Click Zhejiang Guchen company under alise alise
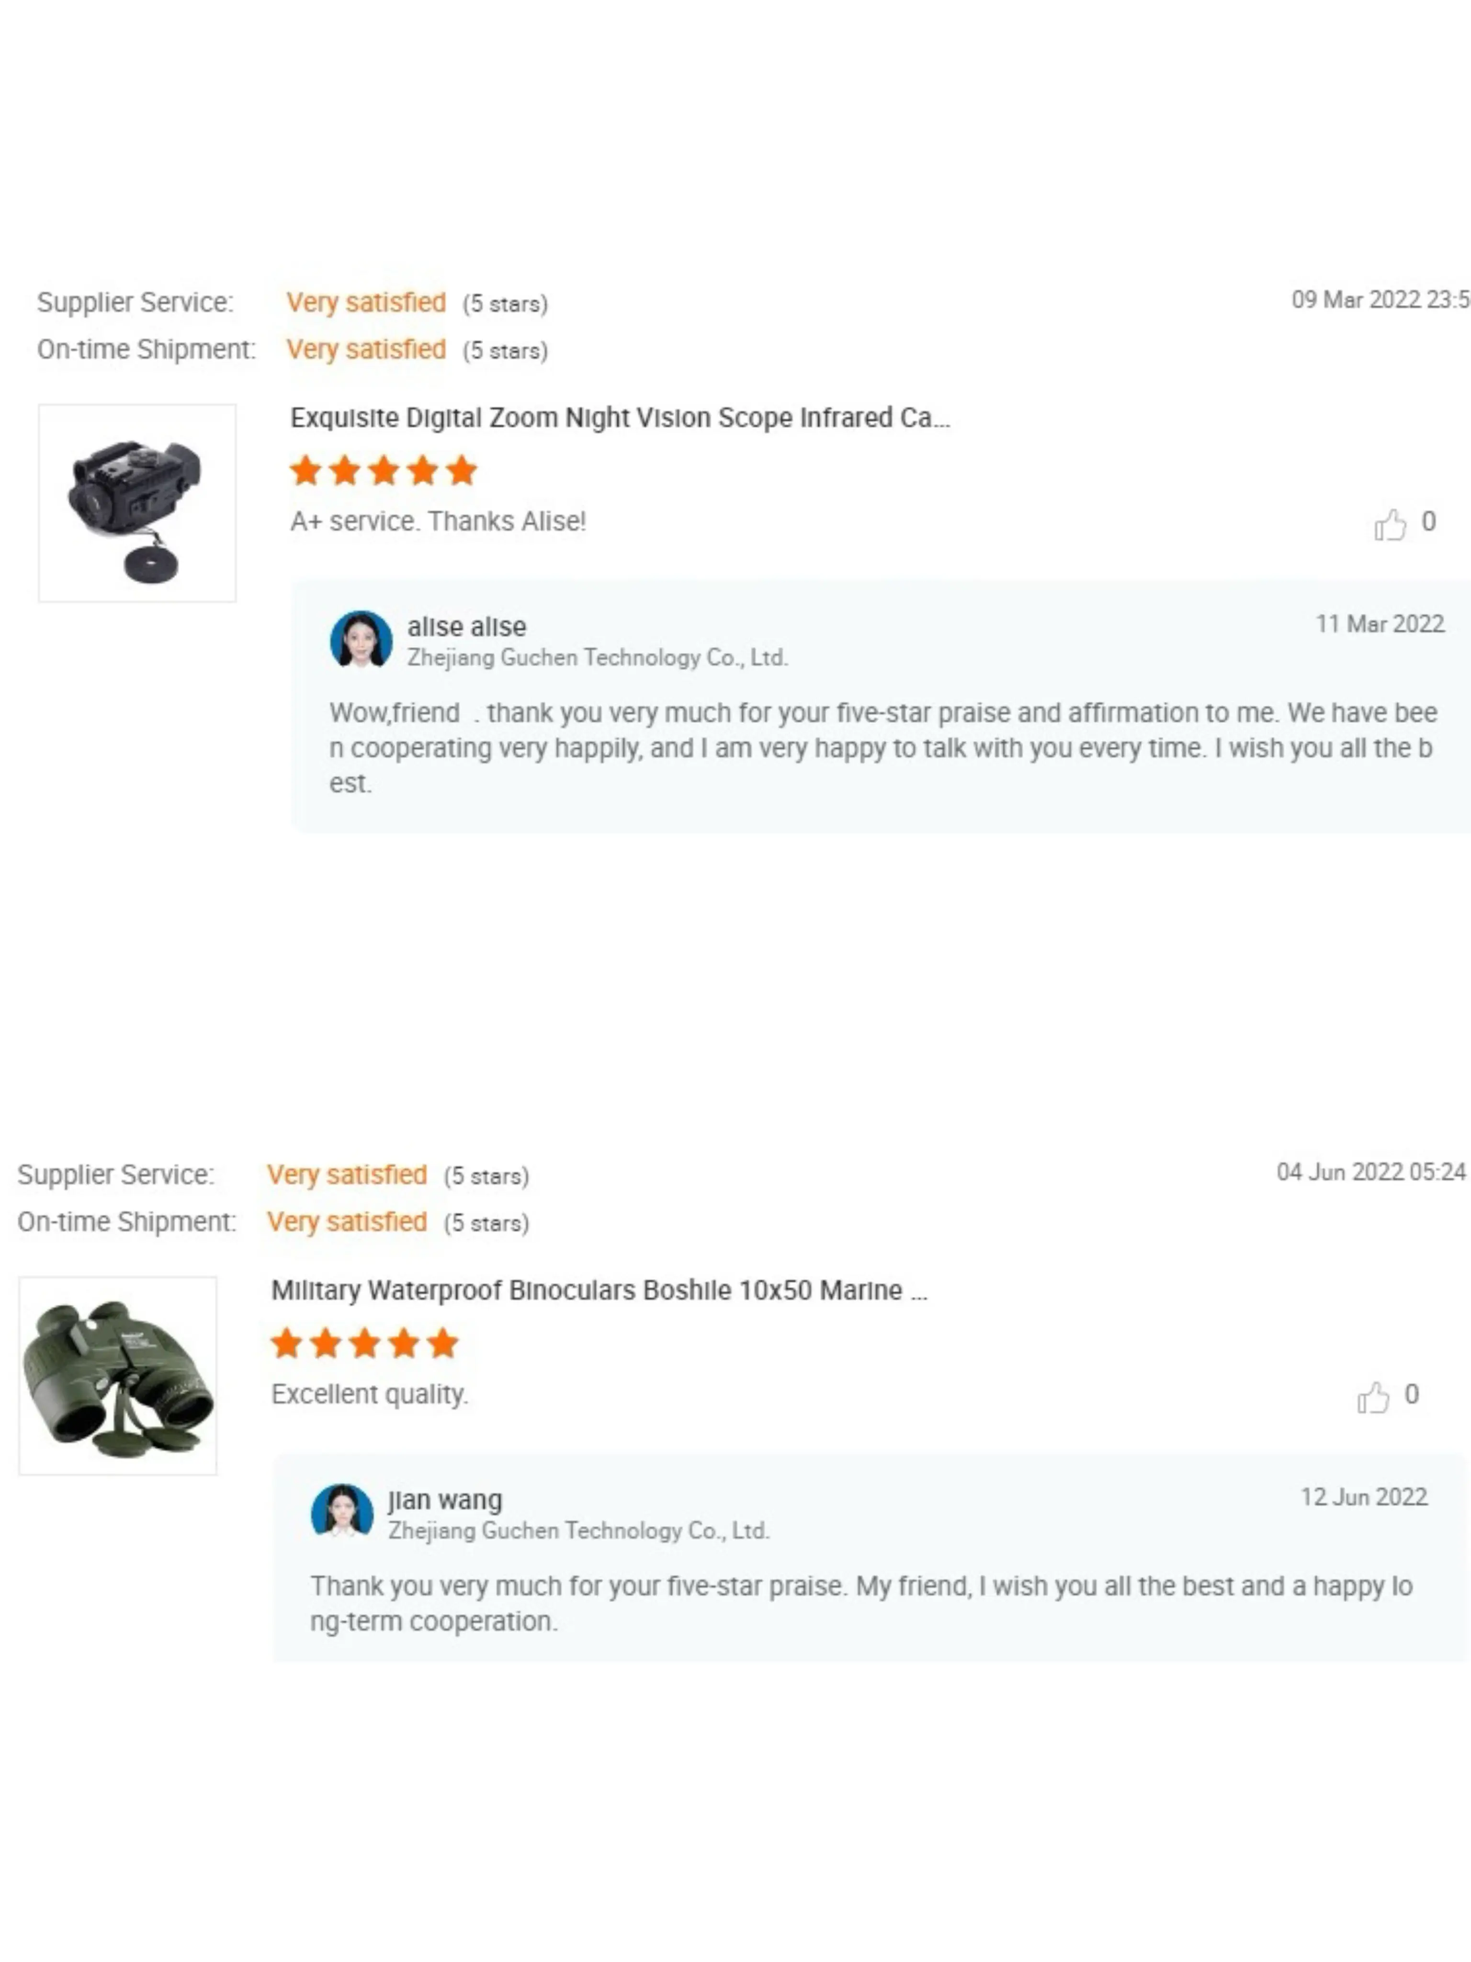Viewport: 1471px width, 1962px height. 597,658
